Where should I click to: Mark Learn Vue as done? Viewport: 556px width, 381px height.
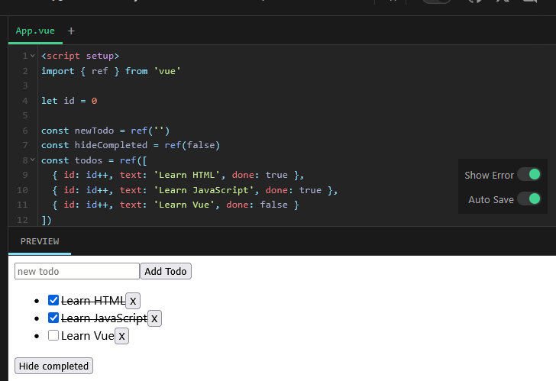(53, 335)
